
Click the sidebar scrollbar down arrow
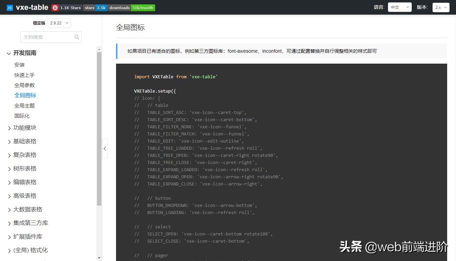tap(99, 258)
